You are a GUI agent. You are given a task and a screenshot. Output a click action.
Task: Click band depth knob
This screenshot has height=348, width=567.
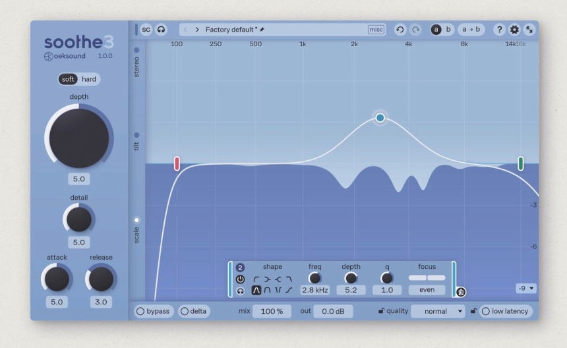pos(351,278)
